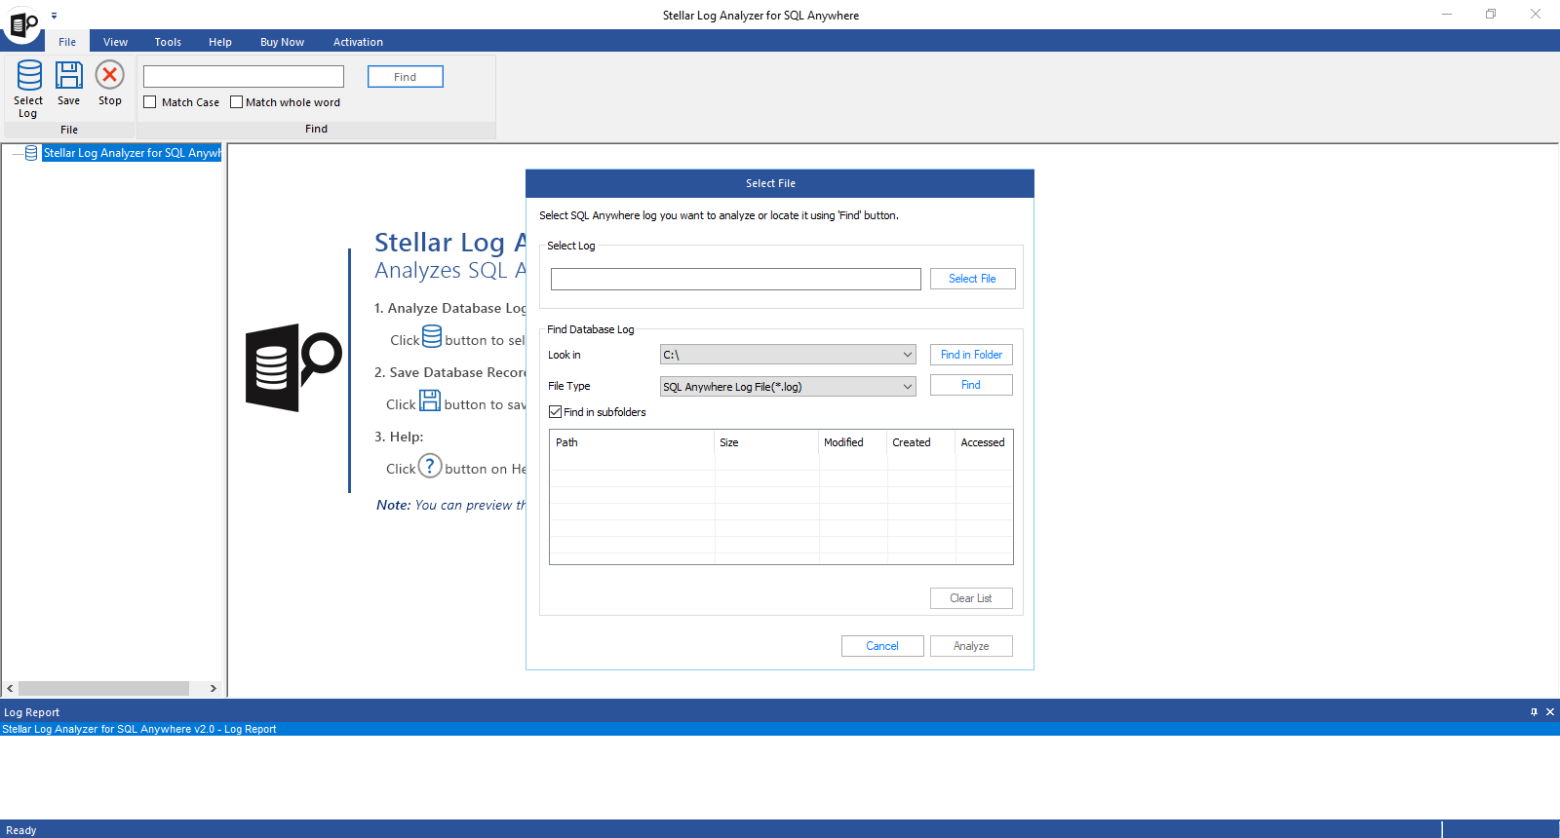Click the 'Note: You can preview' text
This screenshot has width=1560, height=838.
[x=450, y=505]
